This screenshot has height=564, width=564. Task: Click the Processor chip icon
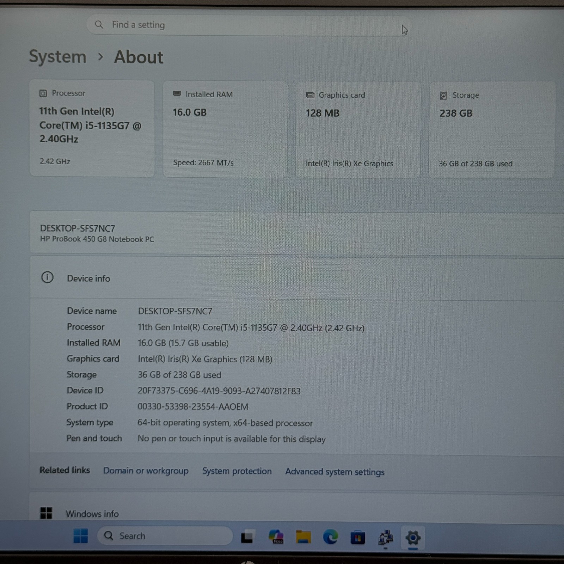point(43,93)
